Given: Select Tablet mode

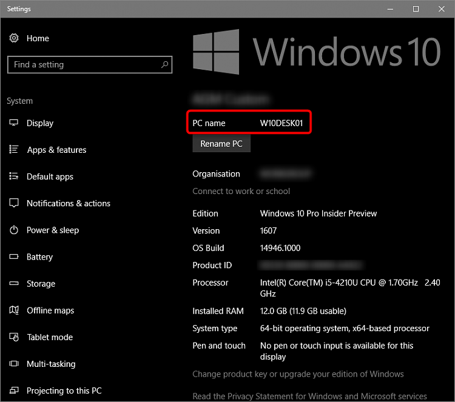Looking at the screenshot, I should tap(50, 337).
